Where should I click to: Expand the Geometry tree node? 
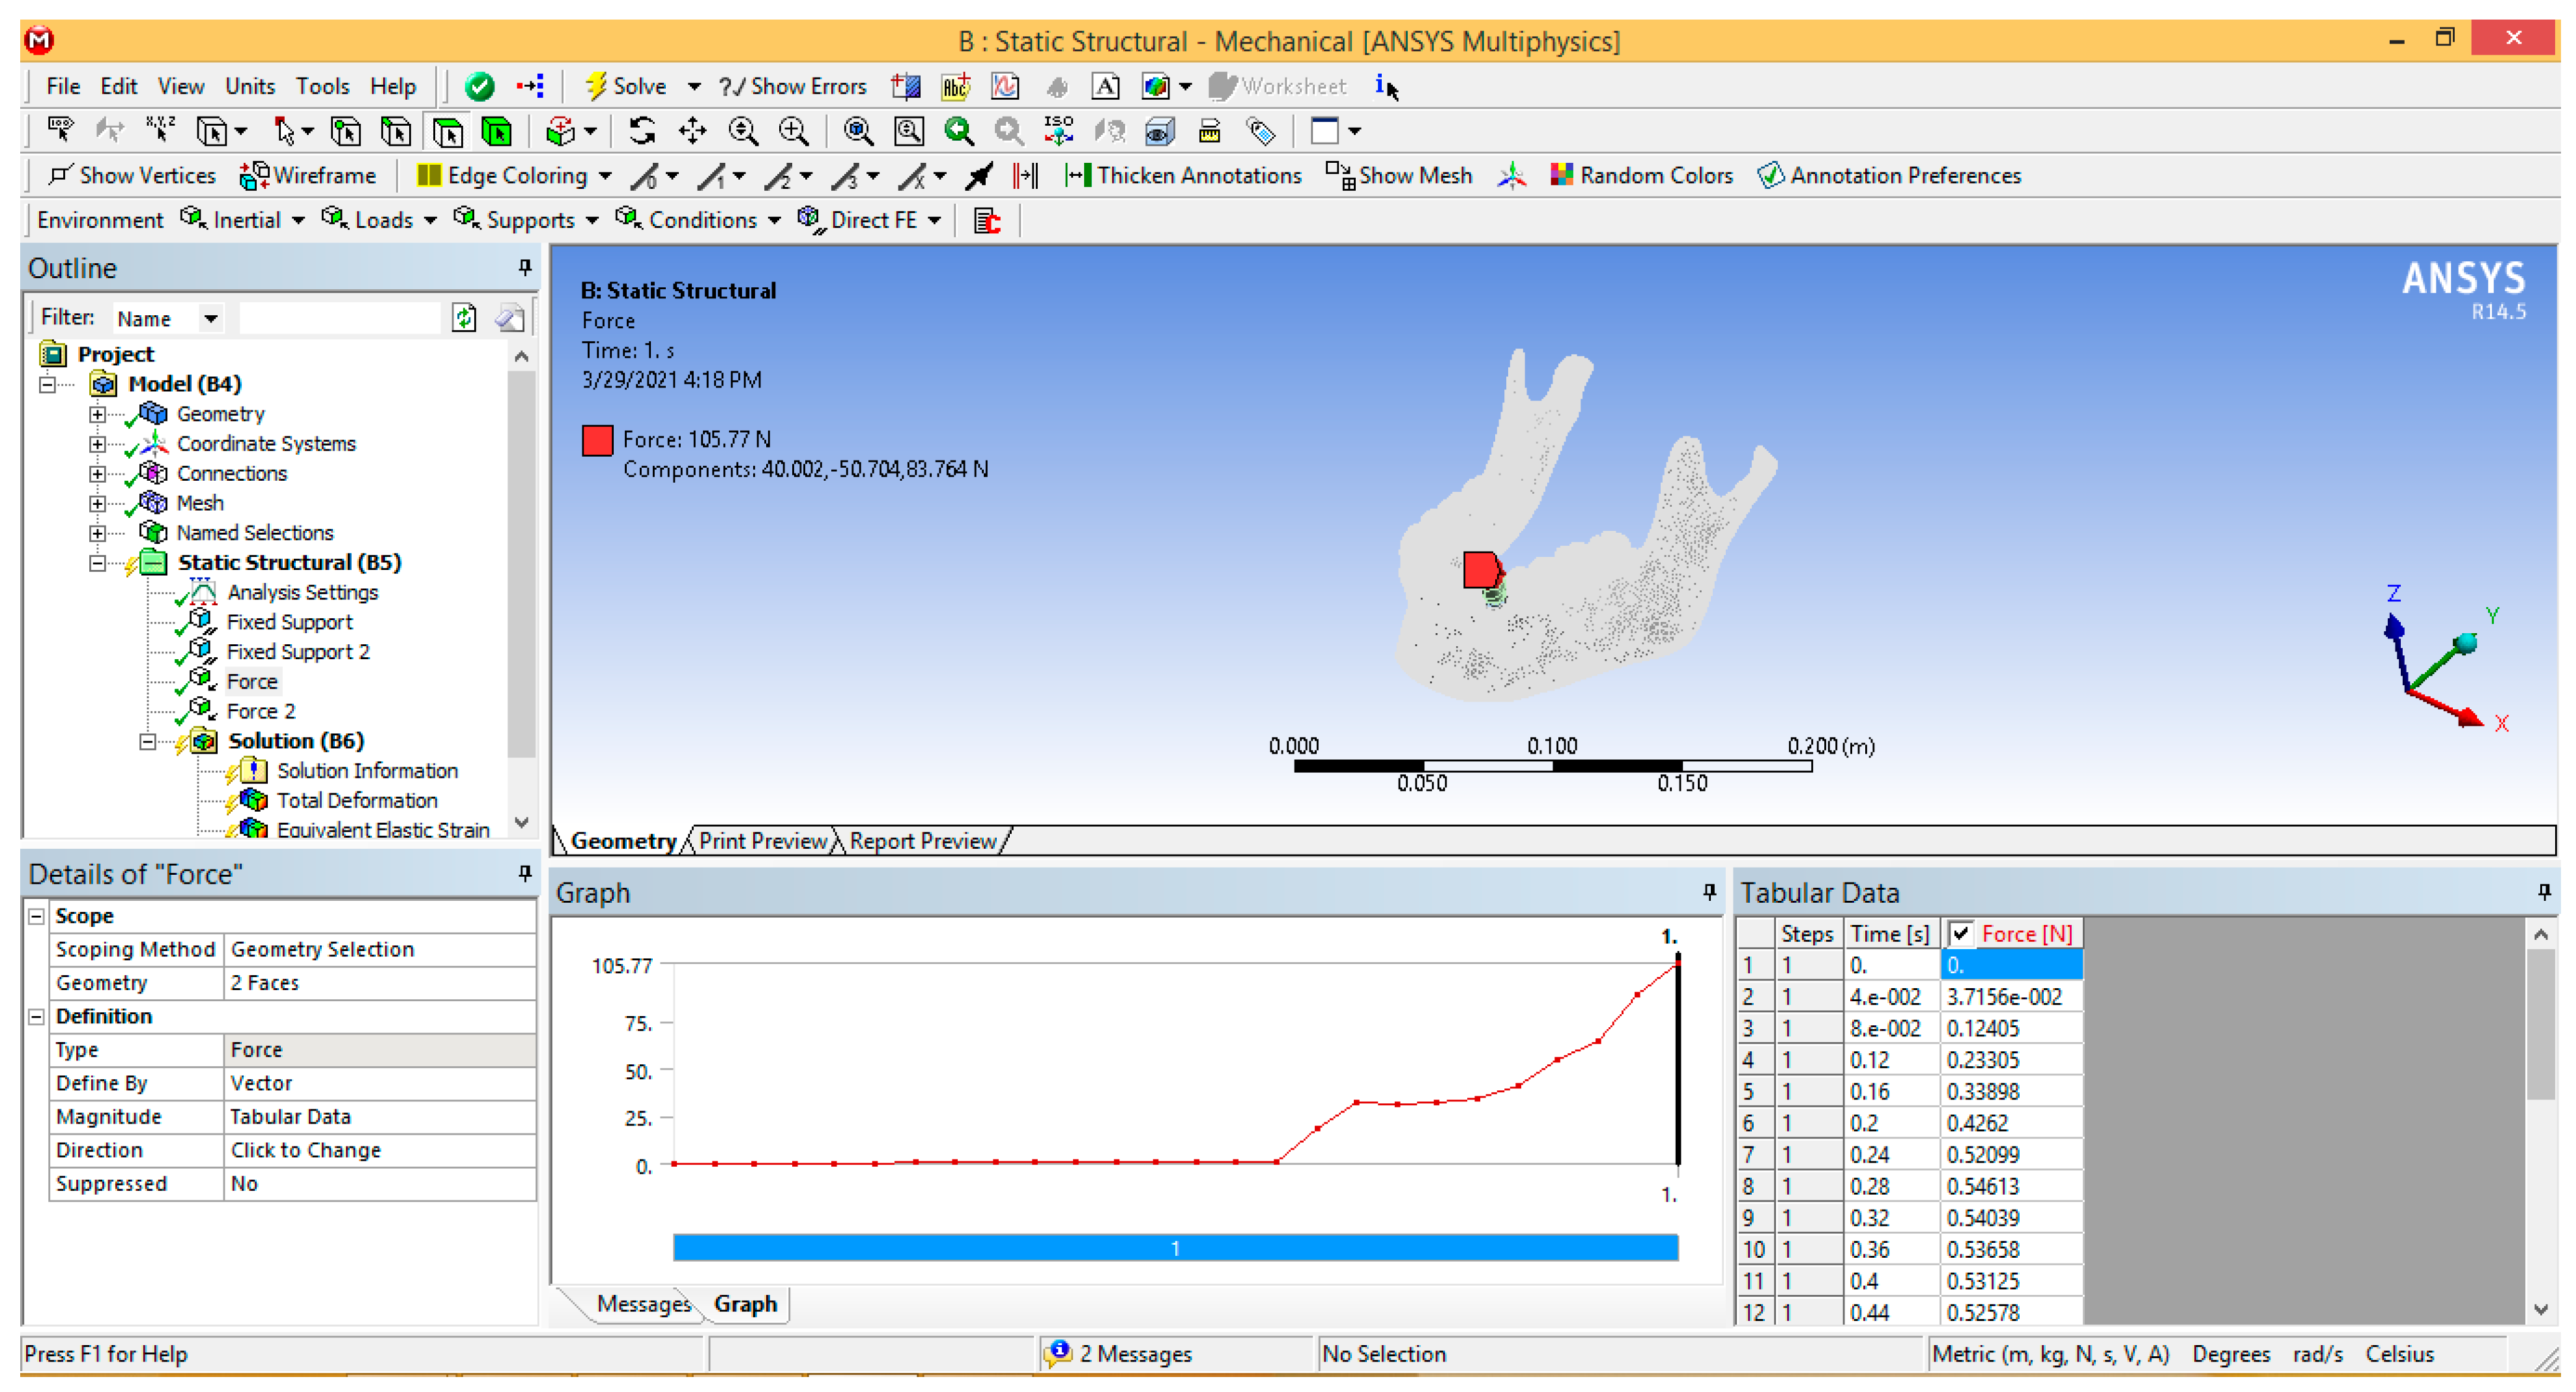97,413
